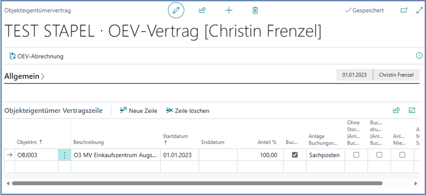Click the info circle icon
The width and height of the screenshot is (426, 195).
[419, 56]
